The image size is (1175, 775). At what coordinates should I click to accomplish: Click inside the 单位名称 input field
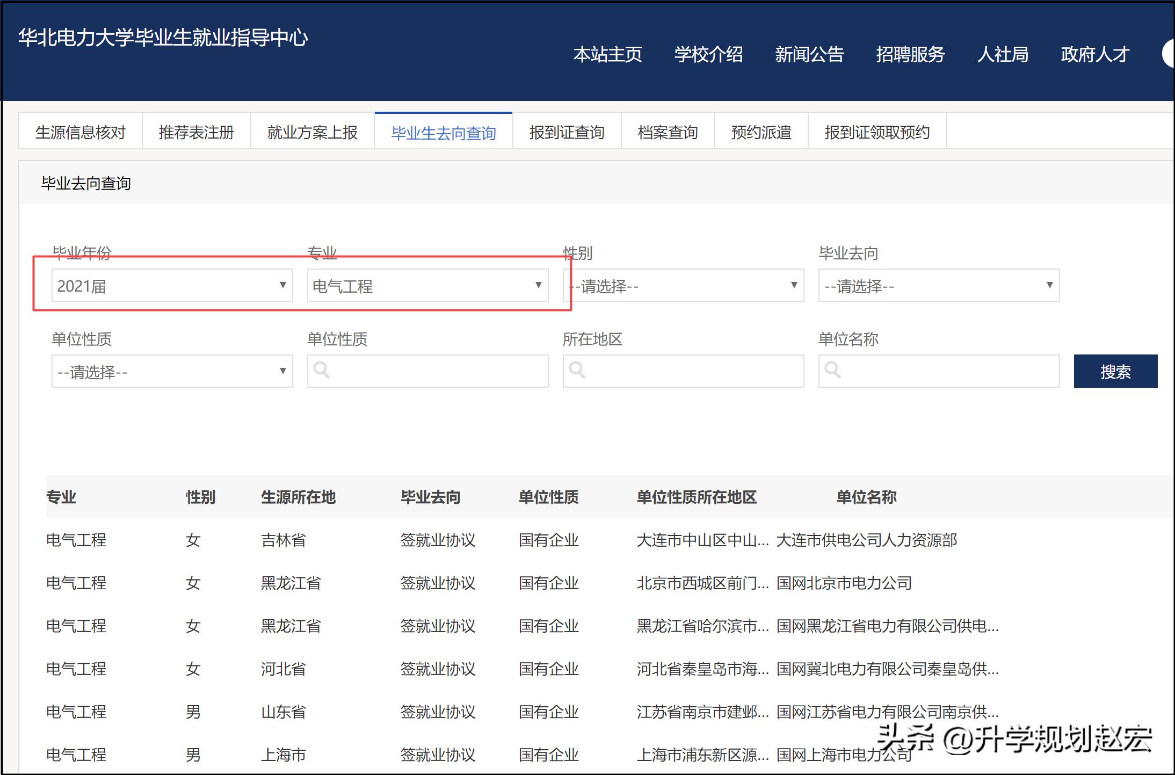pos(940,371)
